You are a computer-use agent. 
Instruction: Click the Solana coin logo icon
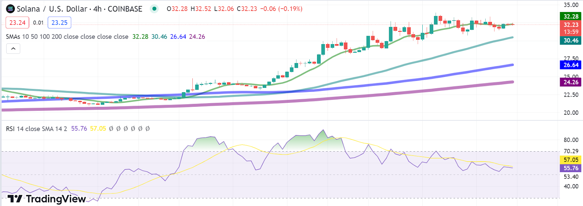click(11, 9)
